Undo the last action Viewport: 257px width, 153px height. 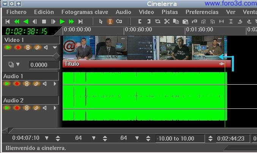[x=240, y=22]
